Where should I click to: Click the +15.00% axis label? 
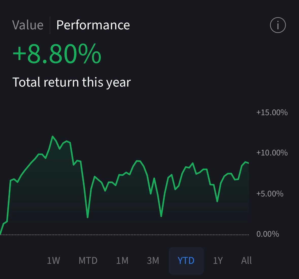272,112
